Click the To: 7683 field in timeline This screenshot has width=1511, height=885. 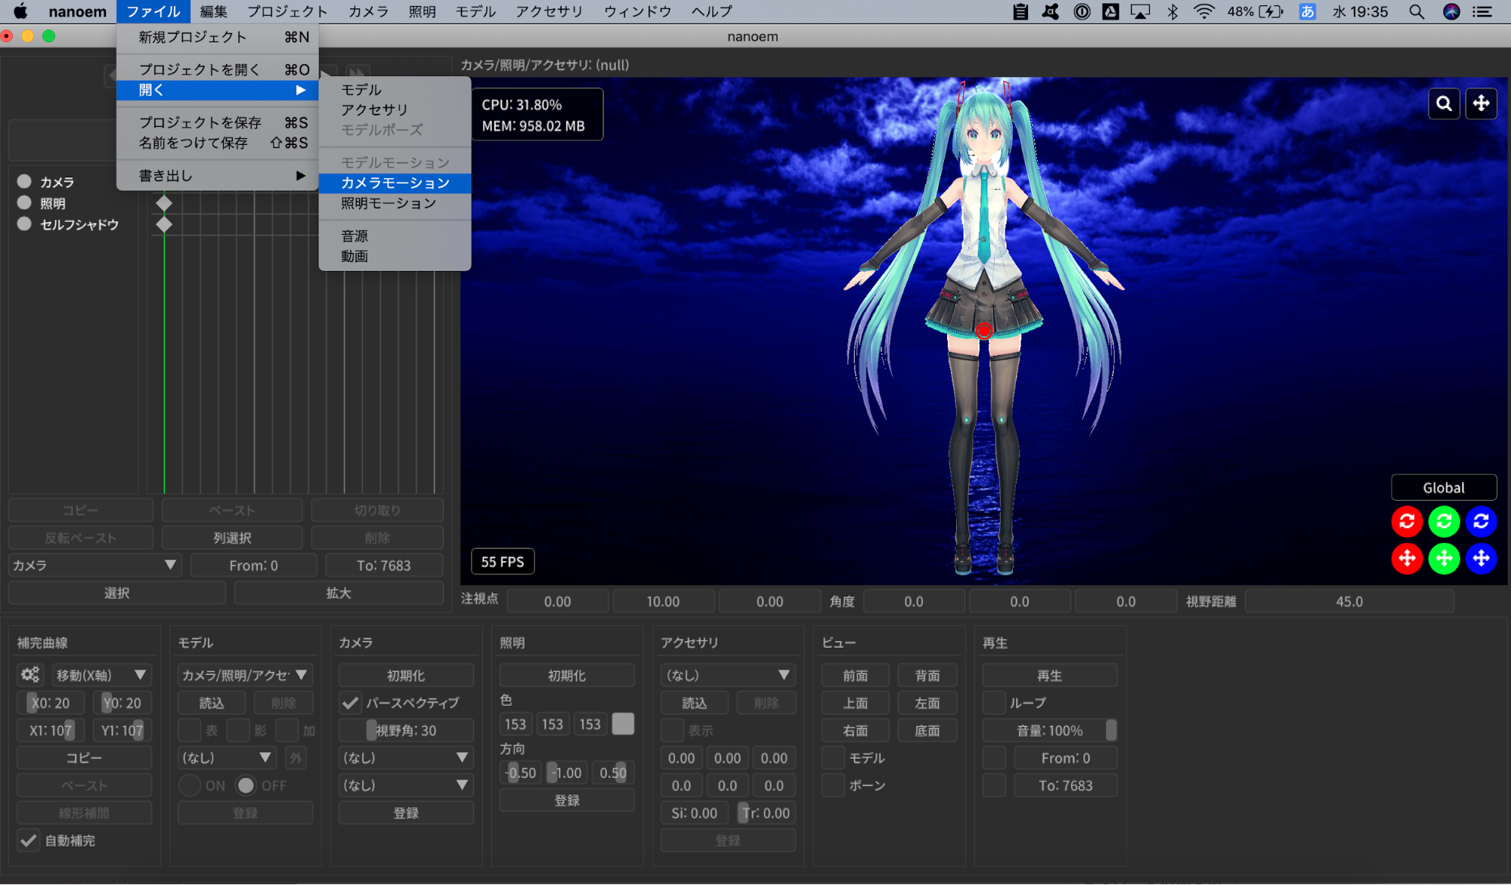coord(384,565)
